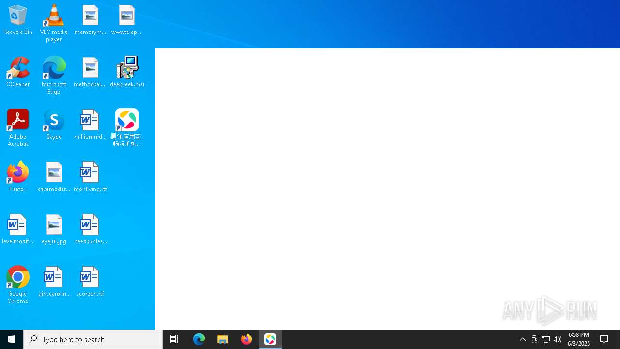Launch VLC media player shortcut
The width and height of the screenshot is (620, 349).
coord(54,23)
